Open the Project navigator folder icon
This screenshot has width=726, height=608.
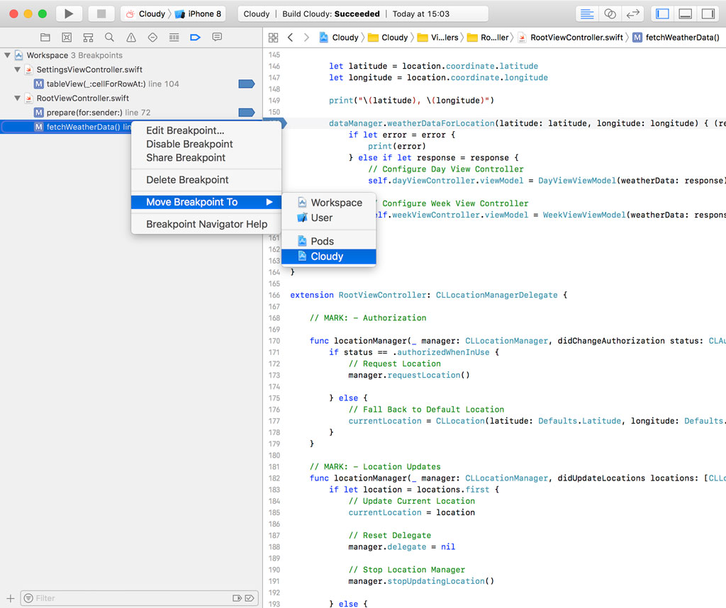tap(45, 38)
